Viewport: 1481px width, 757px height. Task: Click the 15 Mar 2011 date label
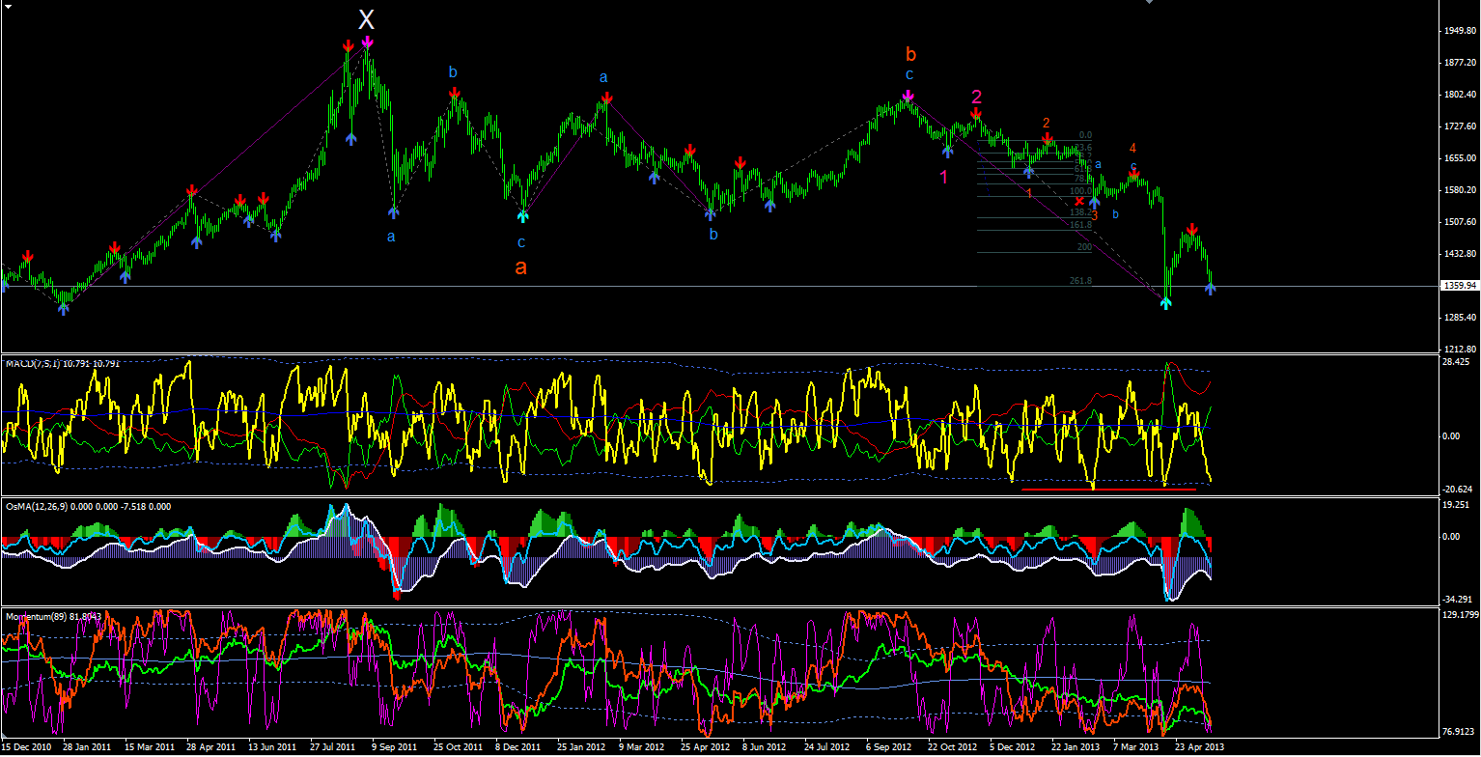point(149,747)
